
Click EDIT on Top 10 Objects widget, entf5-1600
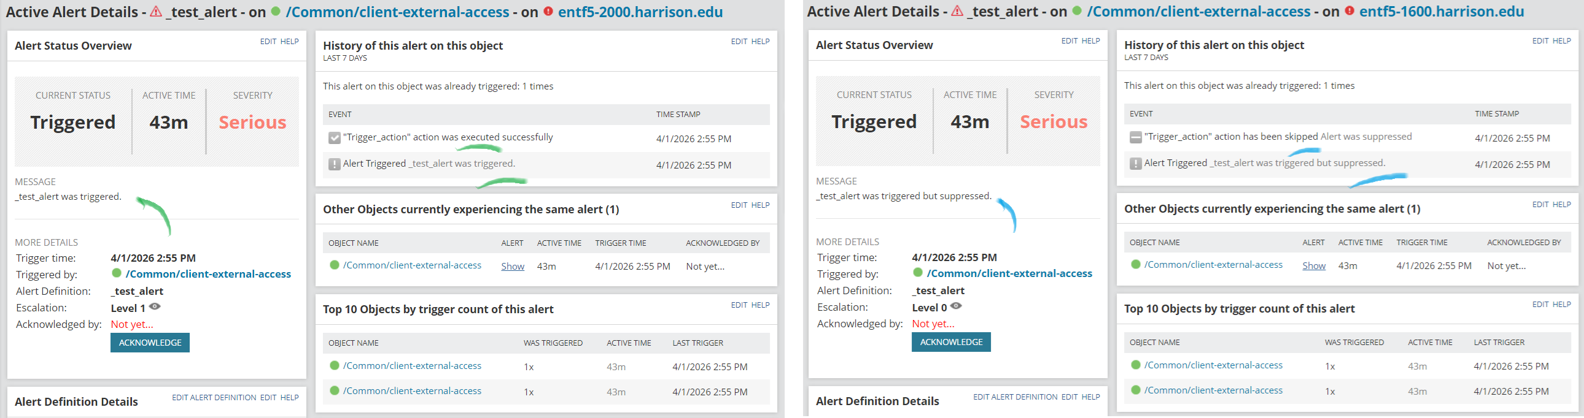[1540, 305]
